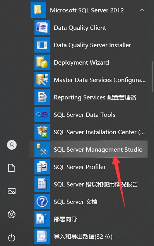Click the Power button in Start sidebar
This screenshot has height=246, width=154.
coord(12,237)
